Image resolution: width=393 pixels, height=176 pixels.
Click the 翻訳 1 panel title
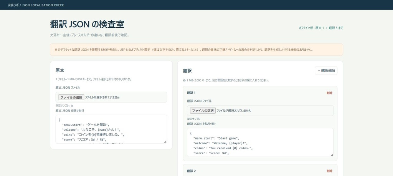tap(191, 93)
